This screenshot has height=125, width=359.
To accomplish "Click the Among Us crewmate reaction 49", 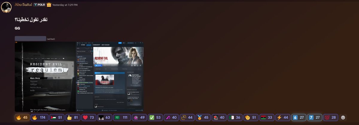I will 139,118.
